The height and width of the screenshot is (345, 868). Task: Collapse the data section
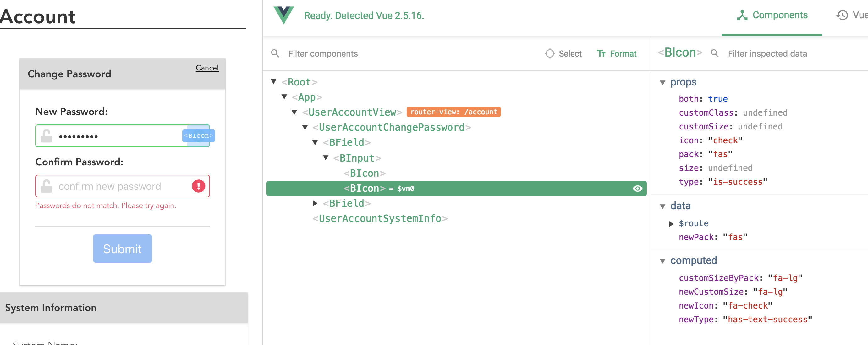tap(662, 206)
